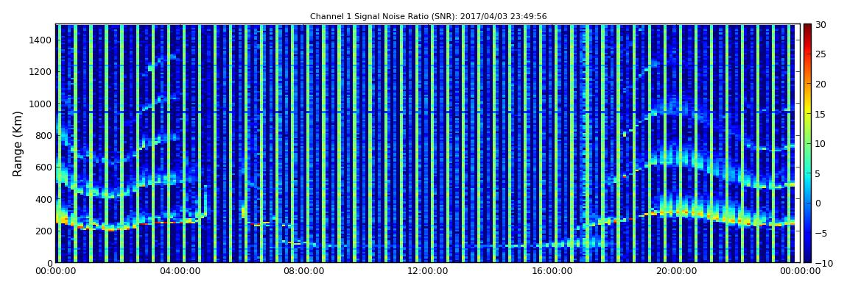
Task: Click the 800 range tick label
Action: pos(43,135)
